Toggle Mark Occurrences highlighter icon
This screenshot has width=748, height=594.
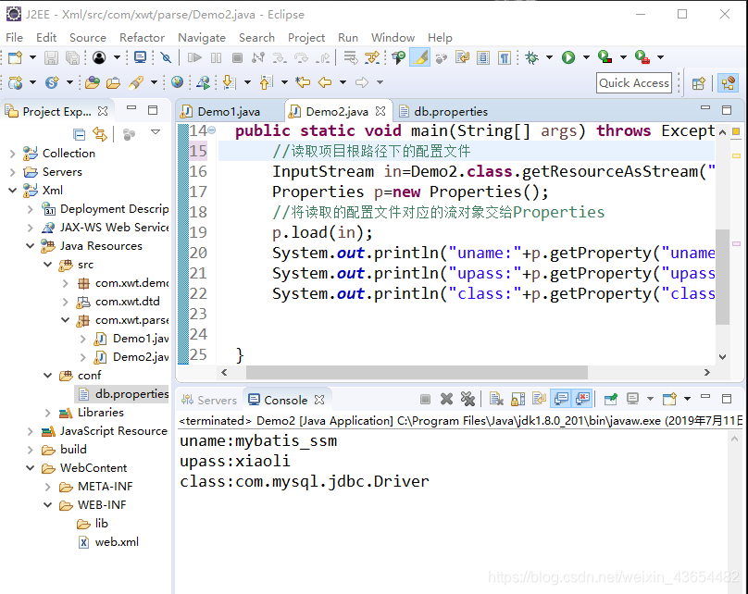point(420,57)
